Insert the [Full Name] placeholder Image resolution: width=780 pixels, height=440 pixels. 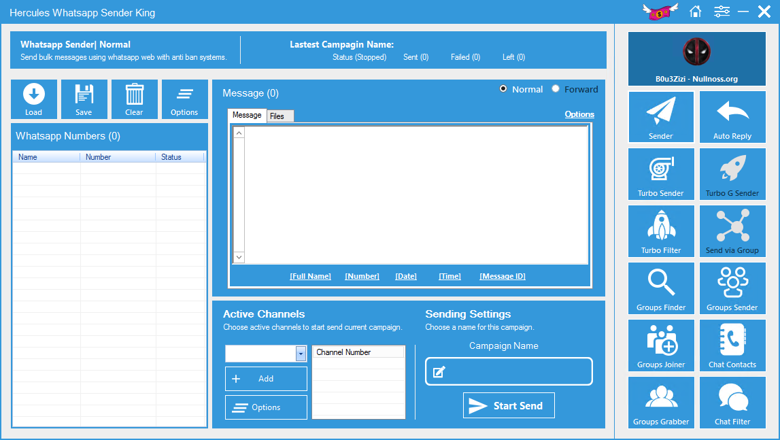pos(310,276)
